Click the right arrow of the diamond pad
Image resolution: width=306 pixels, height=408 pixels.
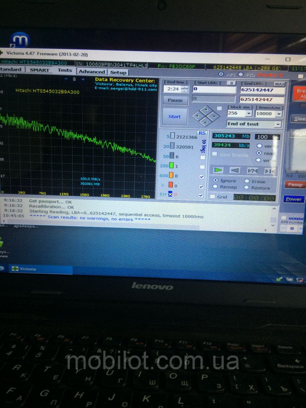click(x=214, y=115)
